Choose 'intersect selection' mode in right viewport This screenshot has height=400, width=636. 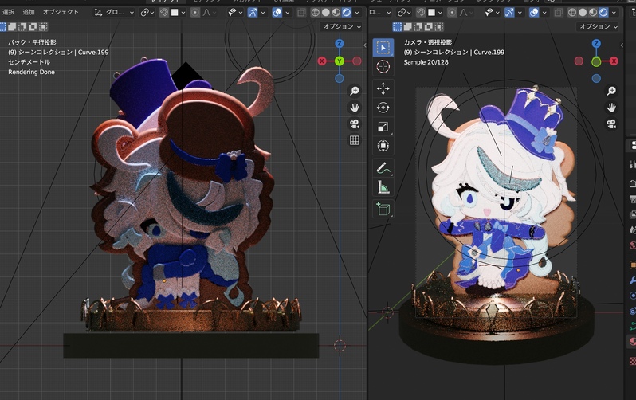439,27
